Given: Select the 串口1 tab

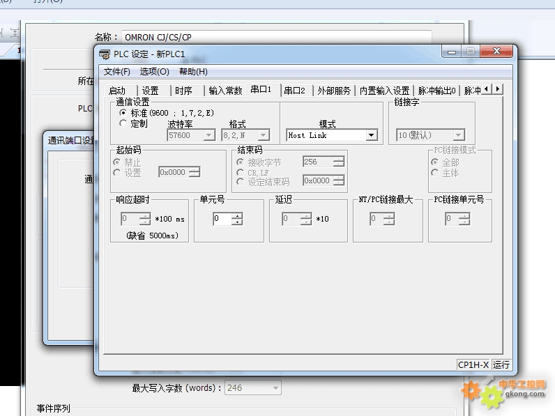Looking at the screenshot, I should 261,89.
